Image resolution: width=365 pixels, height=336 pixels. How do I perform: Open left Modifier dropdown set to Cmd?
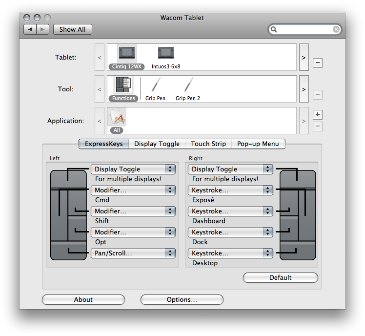click(x=133, y=190)
